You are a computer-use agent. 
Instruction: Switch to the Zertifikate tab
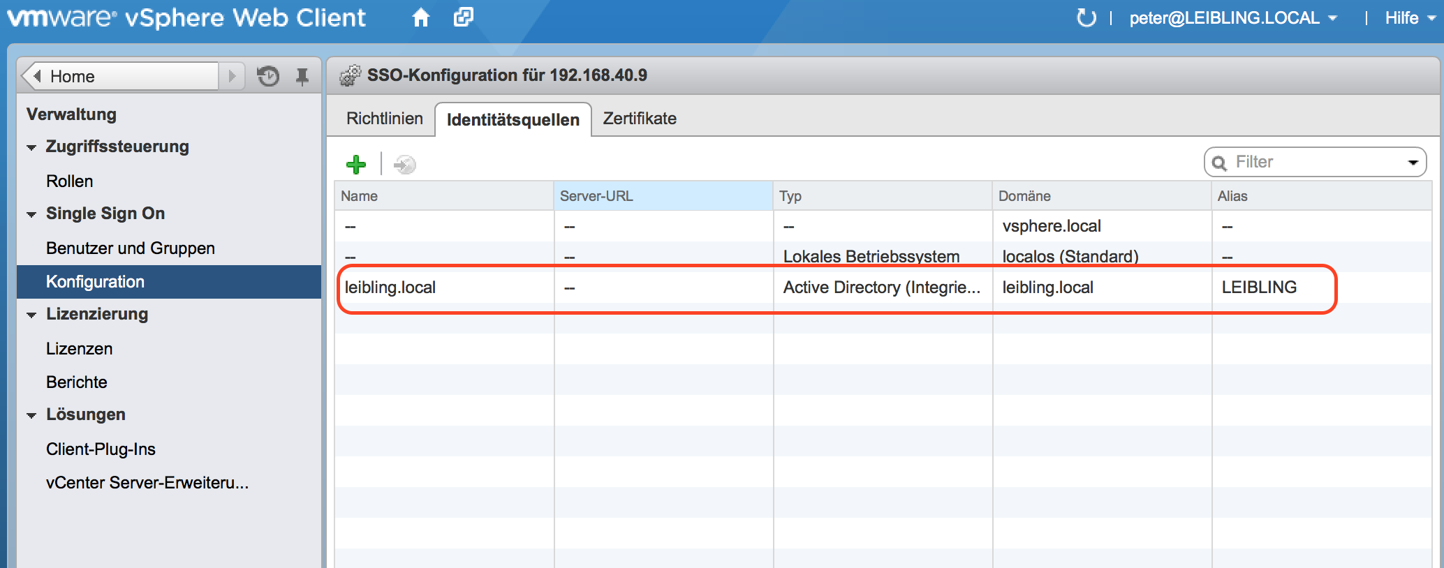[640, 119]
